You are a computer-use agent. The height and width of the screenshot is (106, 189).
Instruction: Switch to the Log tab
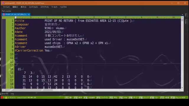[12, 94]
